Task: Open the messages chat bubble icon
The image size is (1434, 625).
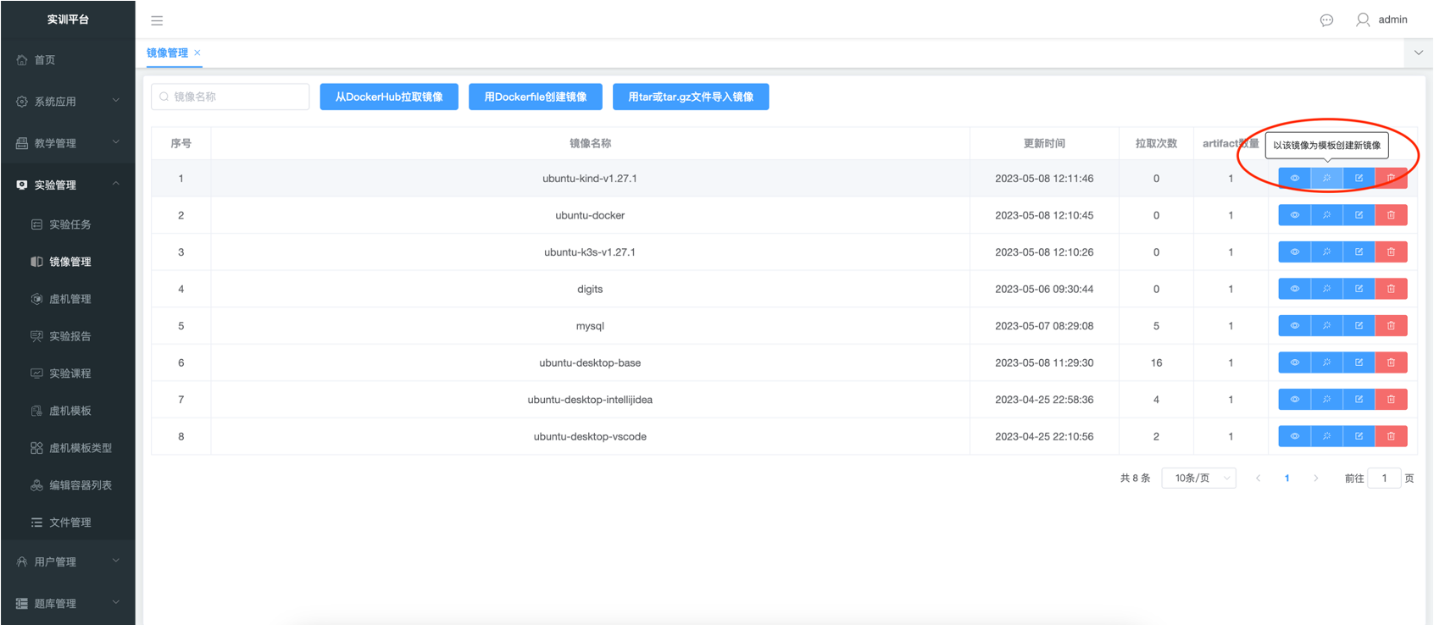Action: point(1326,20)
